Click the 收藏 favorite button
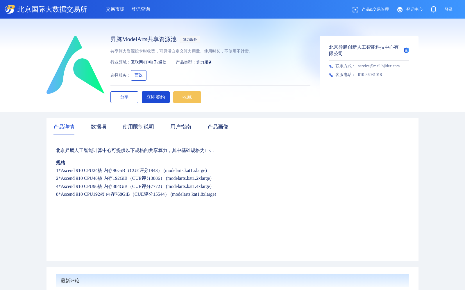 (187, 97)
